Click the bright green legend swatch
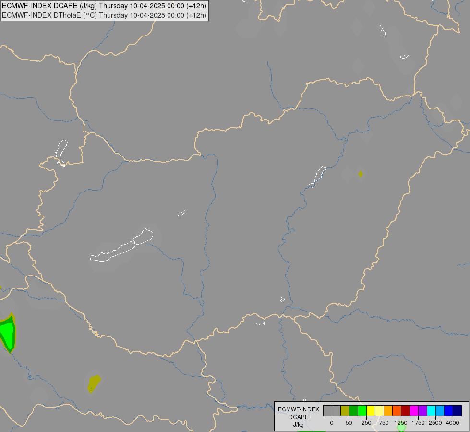The height and width of the screenshot is (432, 470). tap(362, 411)
